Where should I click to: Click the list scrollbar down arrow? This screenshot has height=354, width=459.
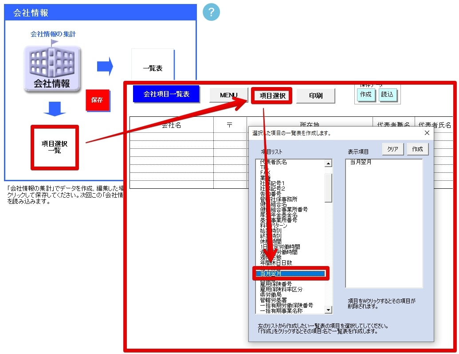(x=329, y=310)
